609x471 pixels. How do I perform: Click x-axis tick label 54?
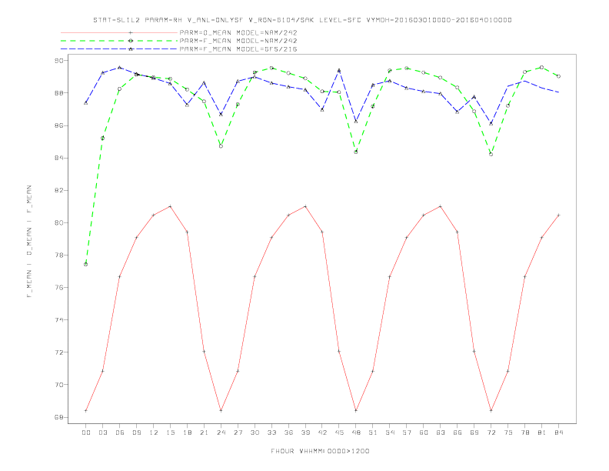390,433
